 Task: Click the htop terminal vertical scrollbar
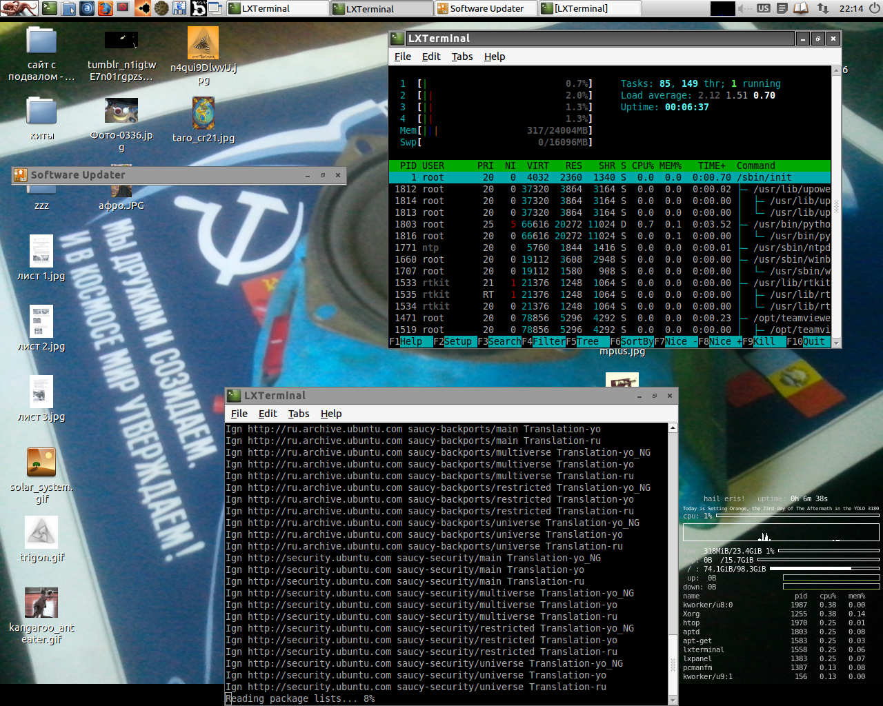tap(836, 205)
